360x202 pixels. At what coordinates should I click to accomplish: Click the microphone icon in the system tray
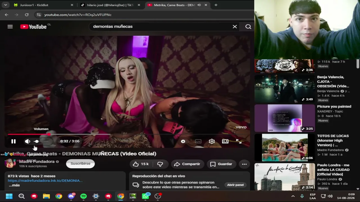[302, 196]
